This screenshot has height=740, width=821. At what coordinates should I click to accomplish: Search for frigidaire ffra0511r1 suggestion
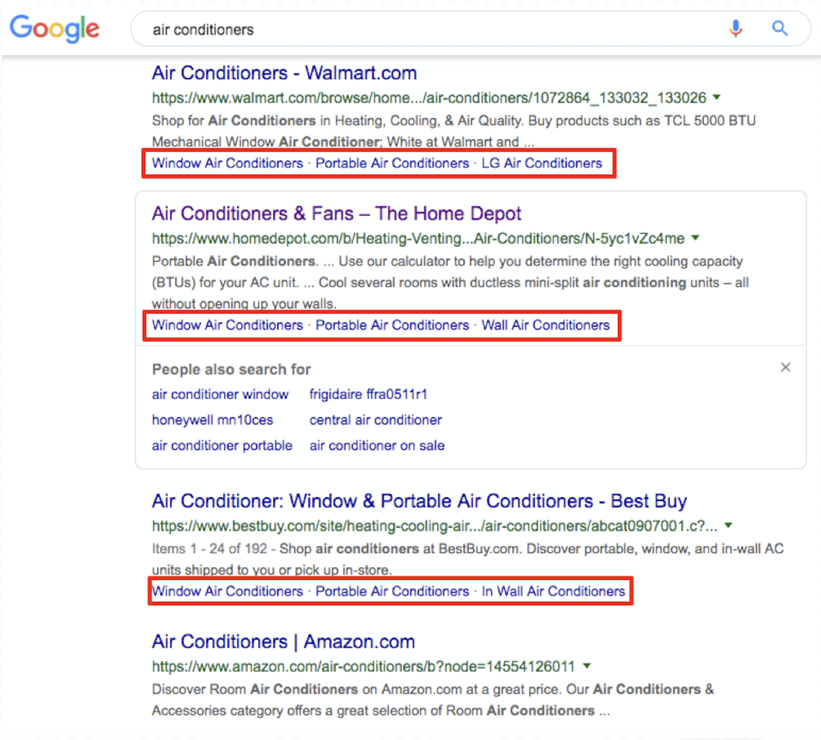point(369,394)
